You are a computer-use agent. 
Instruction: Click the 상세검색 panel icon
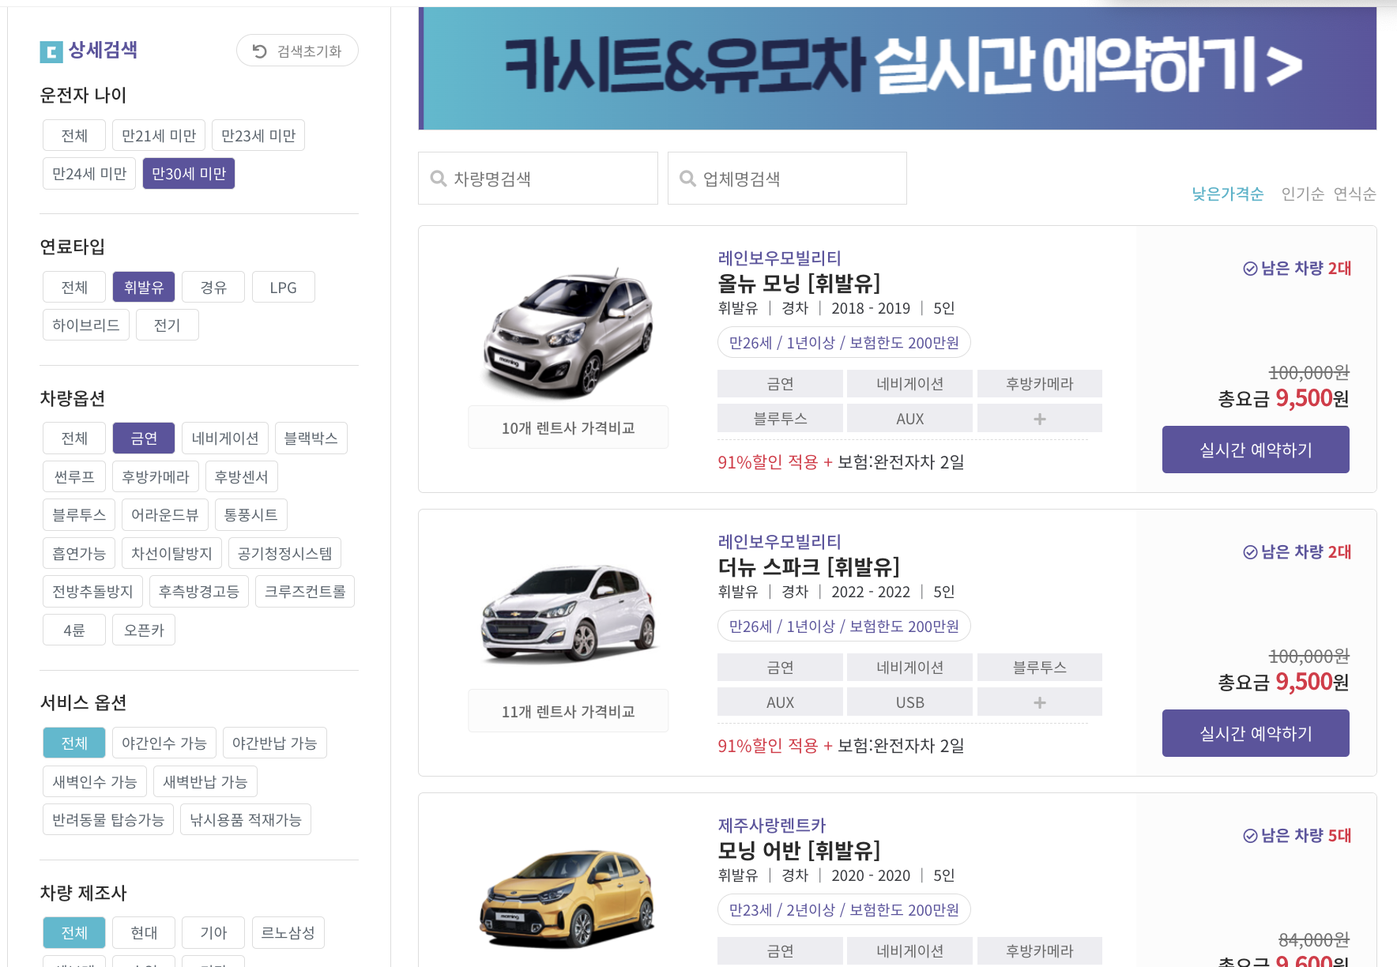coord(49,50)
